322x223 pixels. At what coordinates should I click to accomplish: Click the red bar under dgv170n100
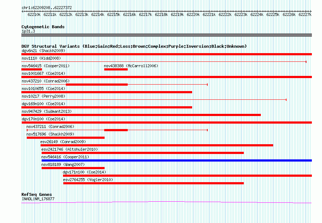[x=166, y=123]
